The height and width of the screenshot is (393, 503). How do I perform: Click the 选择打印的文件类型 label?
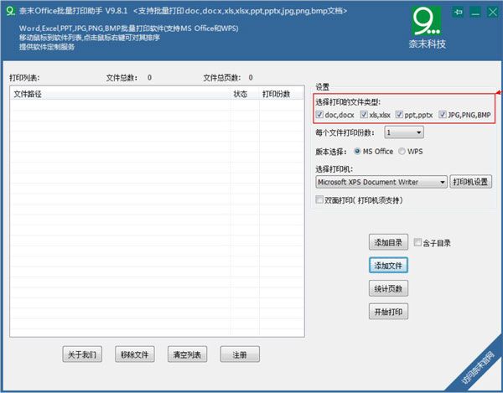point(348,102)
